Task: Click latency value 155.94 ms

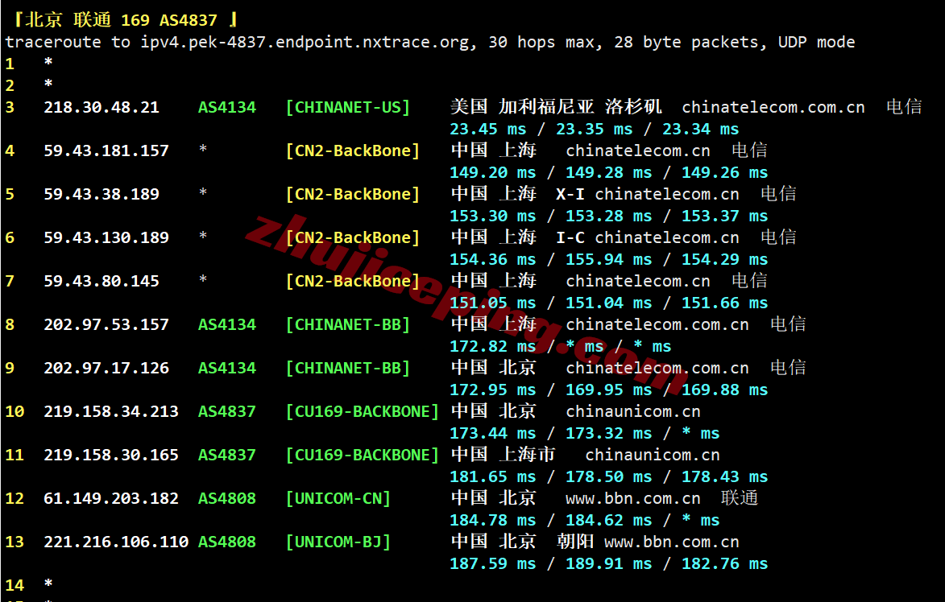Action: click(x=609, y=259)
